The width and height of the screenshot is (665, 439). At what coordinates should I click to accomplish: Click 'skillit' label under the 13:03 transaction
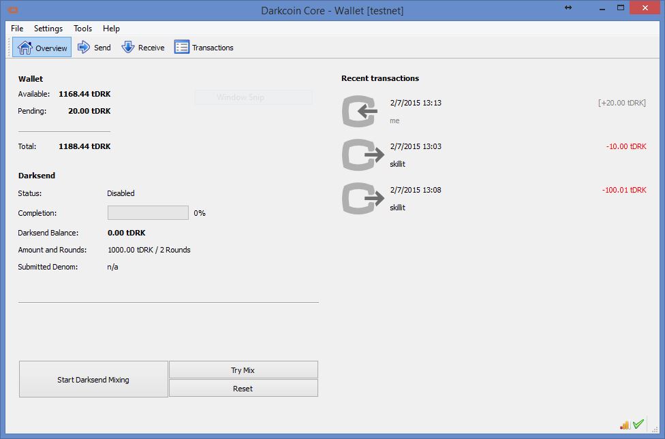point(397,164)
